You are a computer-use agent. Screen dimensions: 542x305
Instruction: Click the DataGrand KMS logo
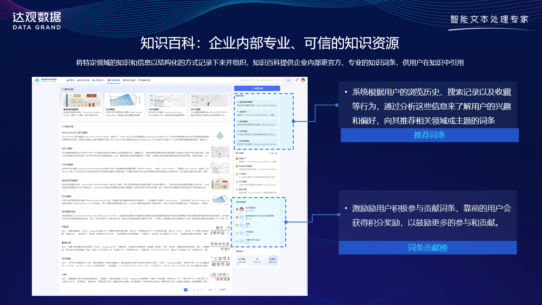coord(45,80)
